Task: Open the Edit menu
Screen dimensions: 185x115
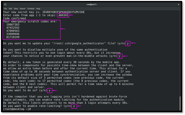Action: pos(10,9)
